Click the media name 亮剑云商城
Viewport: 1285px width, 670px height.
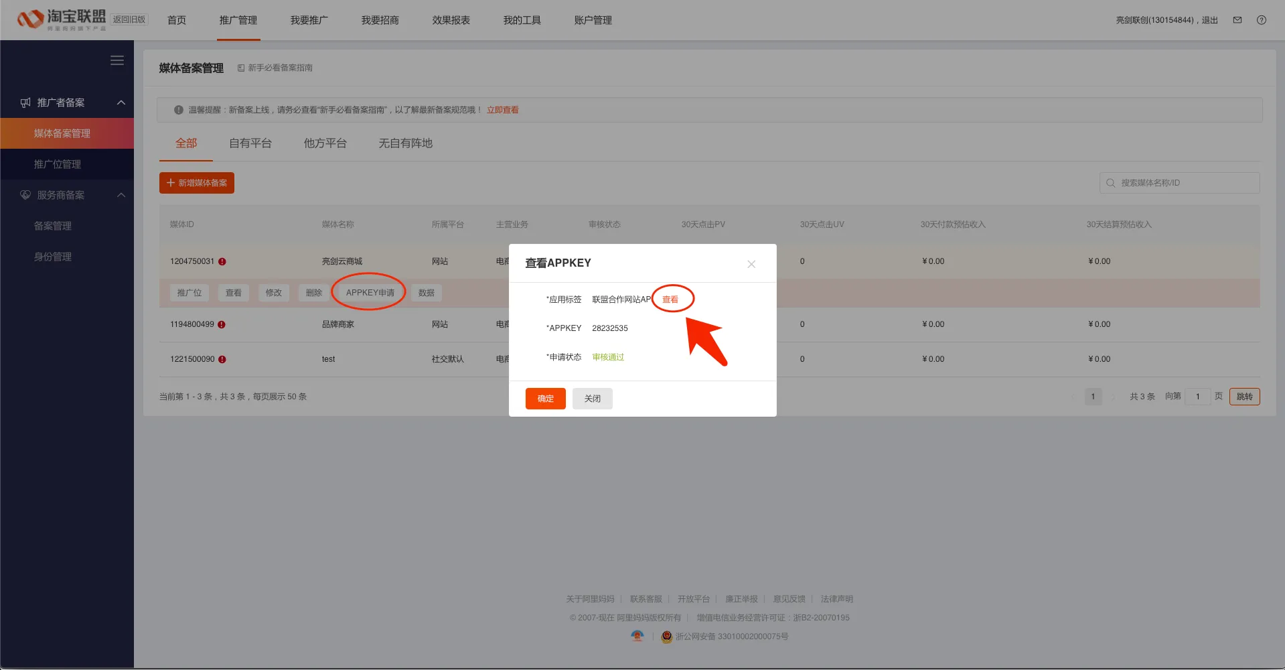tap(342, 261)
